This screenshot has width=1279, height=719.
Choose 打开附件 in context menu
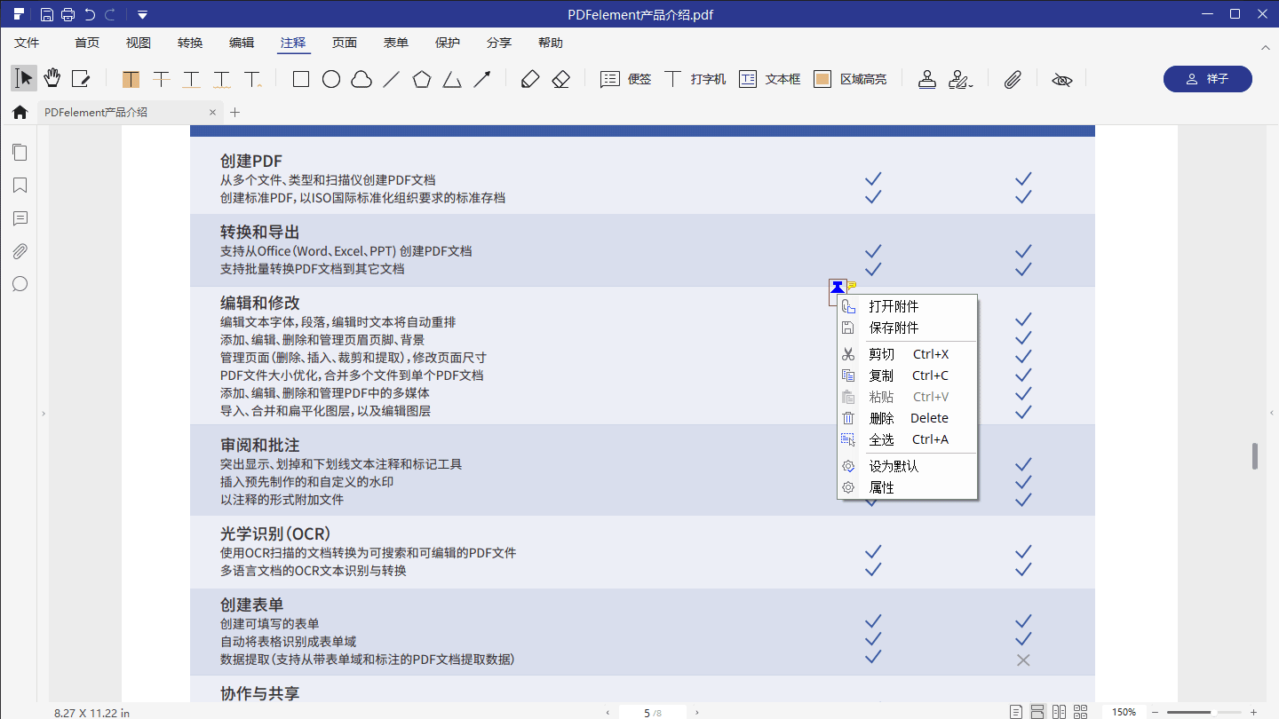pyautogui.click(x=908, y=306)
